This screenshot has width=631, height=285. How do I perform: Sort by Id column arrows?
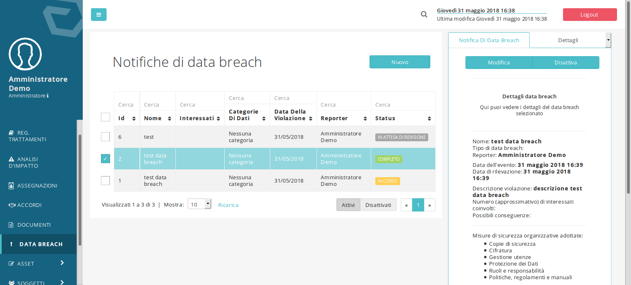134,119
